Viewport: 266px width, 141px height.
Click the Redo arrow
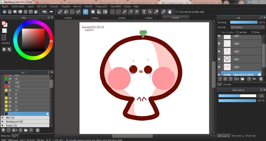[51, 12]
